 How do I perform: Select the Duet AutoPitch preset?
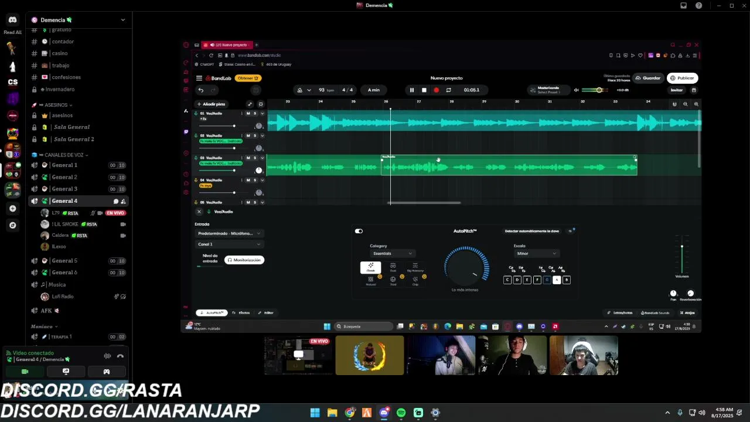point(393,268)
